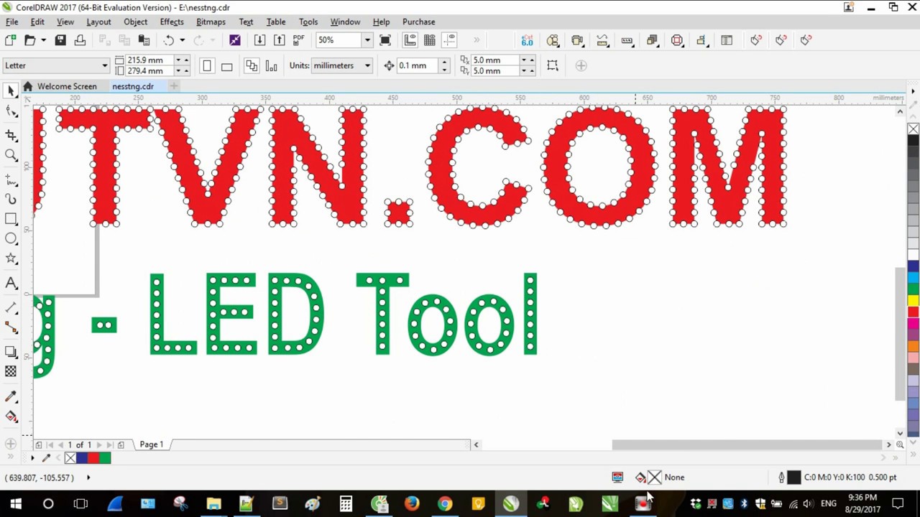Set page to Portrait orientation
920x517 pixels.
tap(207, 66)
